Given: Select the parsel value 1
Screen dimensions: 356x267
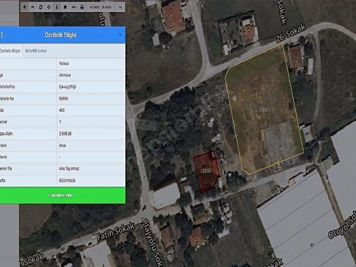Looking at the screenshot, I should (91, 122).
